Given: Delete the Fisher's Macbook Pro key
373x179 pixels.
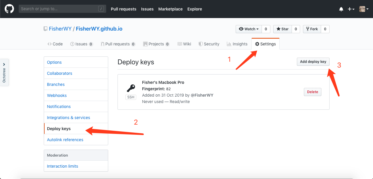Looking at the screenshot, I should coord(313,92).
